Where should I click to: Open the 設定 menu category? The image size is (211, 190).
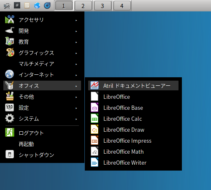coord(42,108)
